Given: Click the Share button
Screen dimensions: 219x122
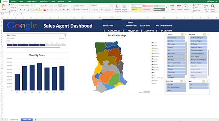Looking at the screenshot, I should 210,1.
